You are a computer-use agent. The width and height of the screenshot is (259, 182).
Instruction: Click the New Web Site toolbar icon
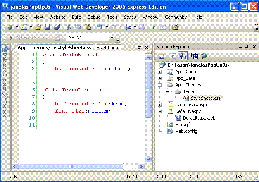point(10,27)
